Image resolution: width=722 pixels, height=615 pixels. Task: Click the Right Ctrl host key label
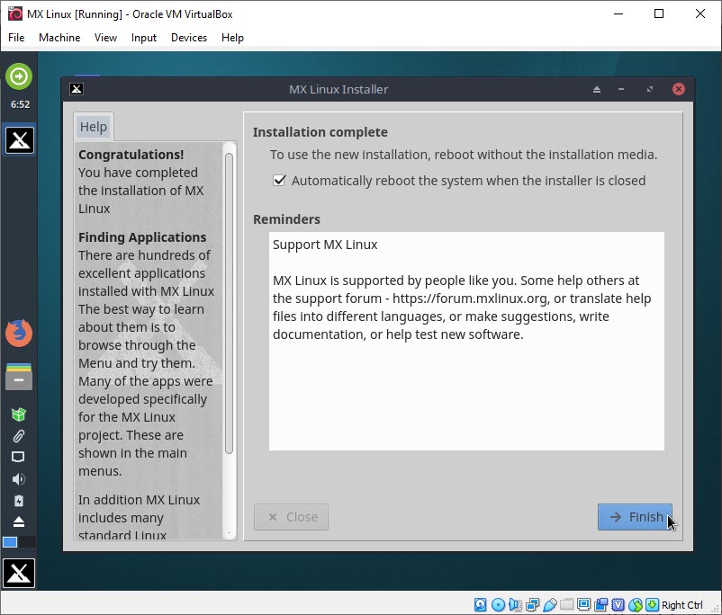(x=682, y=605)
